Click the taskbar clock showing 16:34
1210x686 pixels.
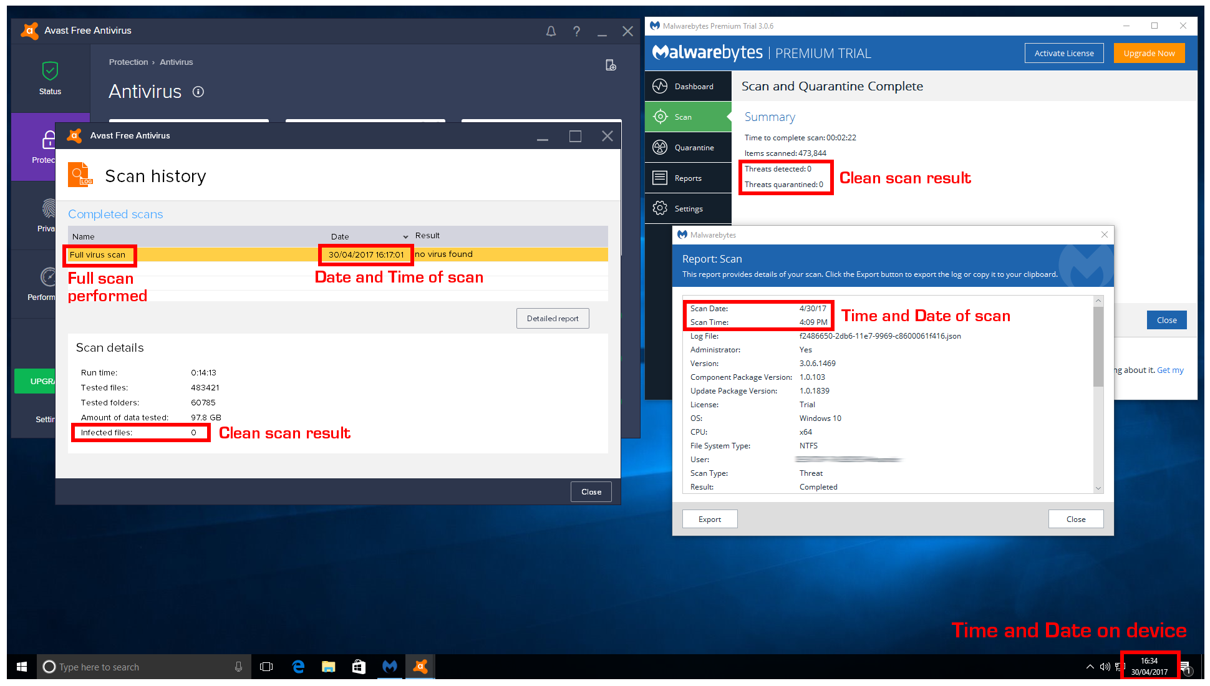point(1149,666)
